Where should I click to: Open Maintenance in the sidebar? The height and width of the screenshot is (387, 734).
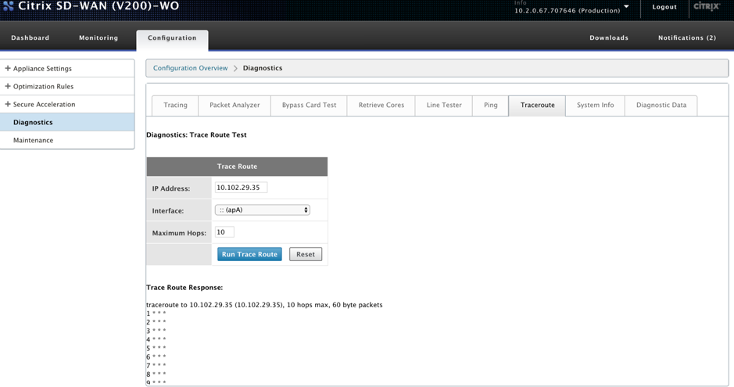point(67,141)
